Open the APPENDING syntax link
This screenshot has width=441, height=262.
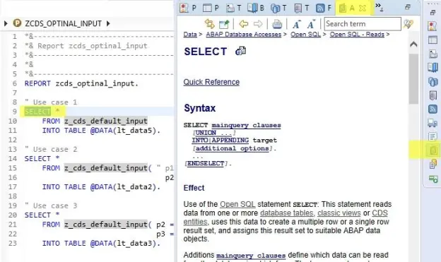[x=230, y=141]
